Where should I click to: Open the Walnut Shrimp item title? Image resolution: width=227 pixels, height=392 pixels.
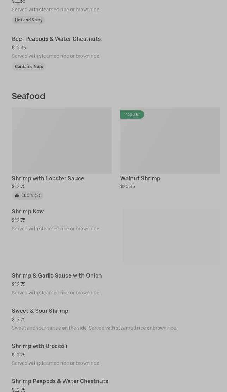point(140,178)
